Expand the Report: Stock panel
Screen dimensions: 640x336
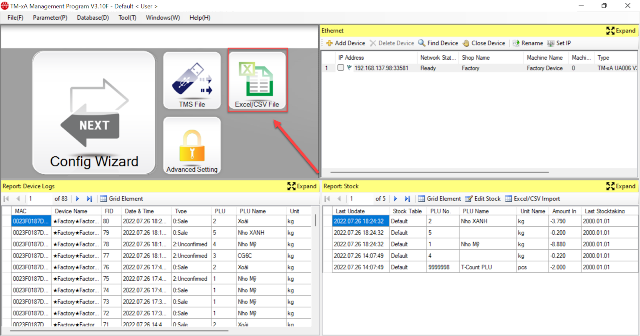coord(621,186)
